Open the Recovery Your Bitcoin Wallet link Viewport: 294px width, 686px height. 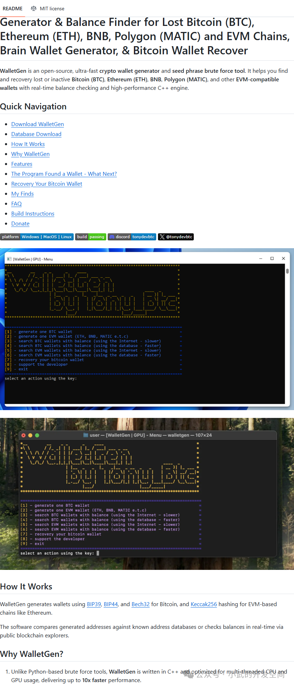click(47, 184)
